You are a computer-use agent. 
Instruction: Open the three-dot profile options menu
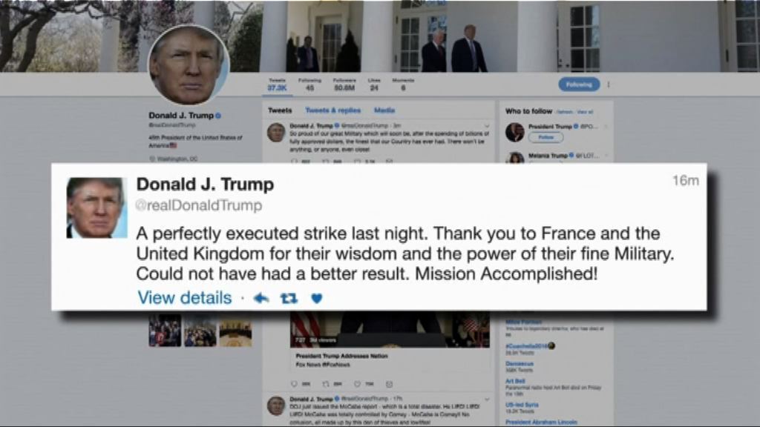tap(609, 85)
